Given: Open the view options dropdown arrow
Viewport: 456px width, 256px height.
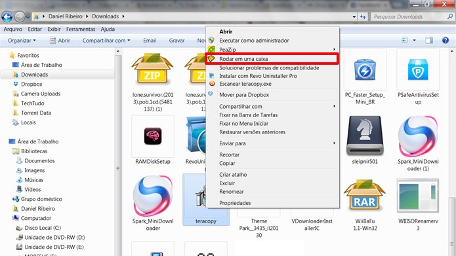Looking at the screenshot, I should (414, 41).
